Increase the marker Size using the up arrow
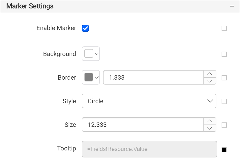Image resolution: width=240 pixels, height=166 pixels. tap(210, 121)
